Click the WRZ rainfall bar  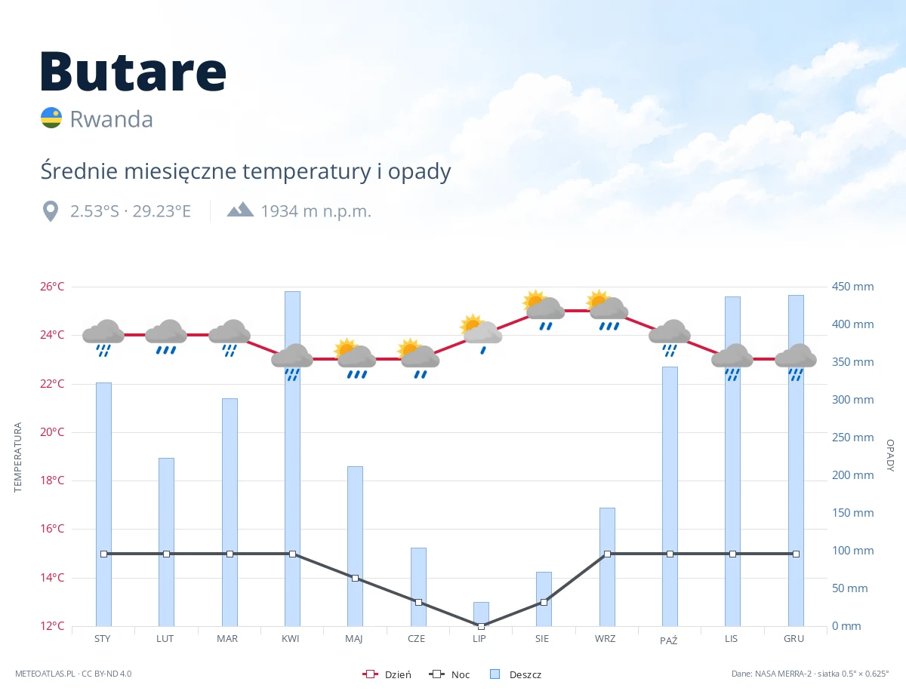(607, 567)
